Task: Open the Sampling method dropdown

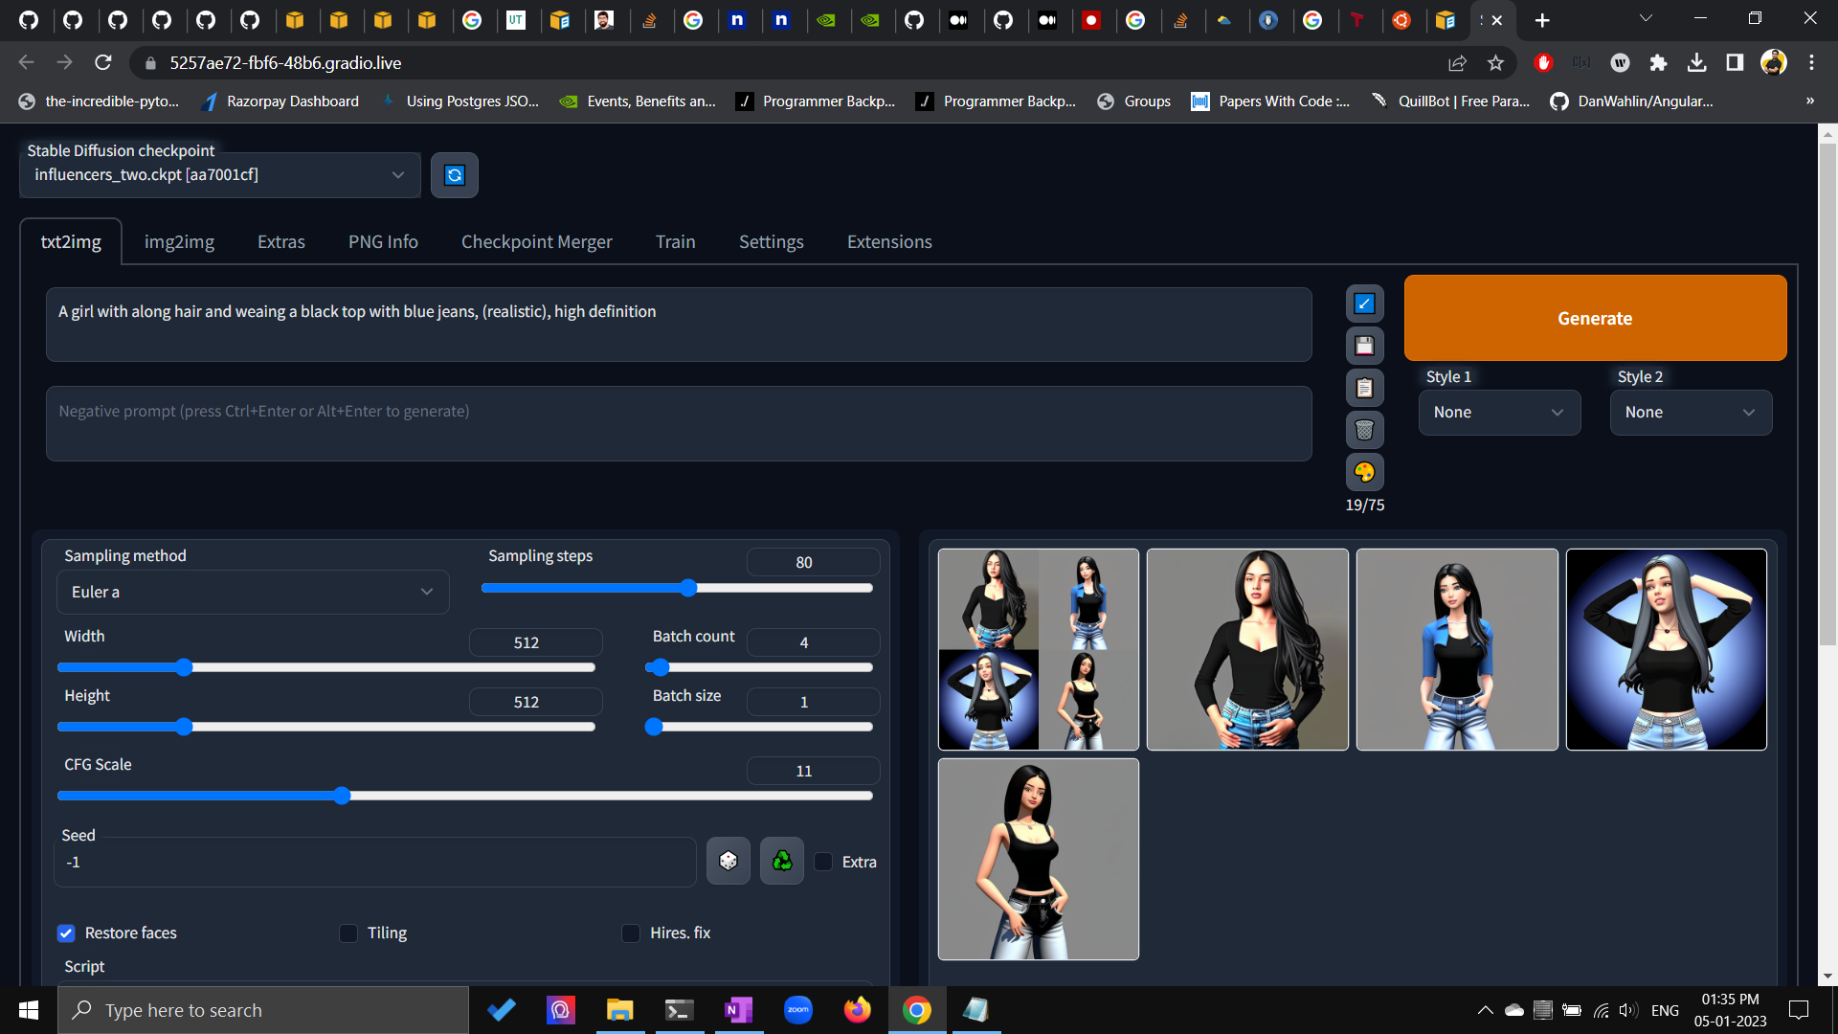Action: pyautogui.click(x=253, y=593)
